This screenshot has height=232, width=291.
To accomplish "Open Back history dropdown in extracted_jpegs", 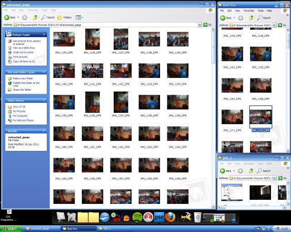I will [x=18, y=18].
